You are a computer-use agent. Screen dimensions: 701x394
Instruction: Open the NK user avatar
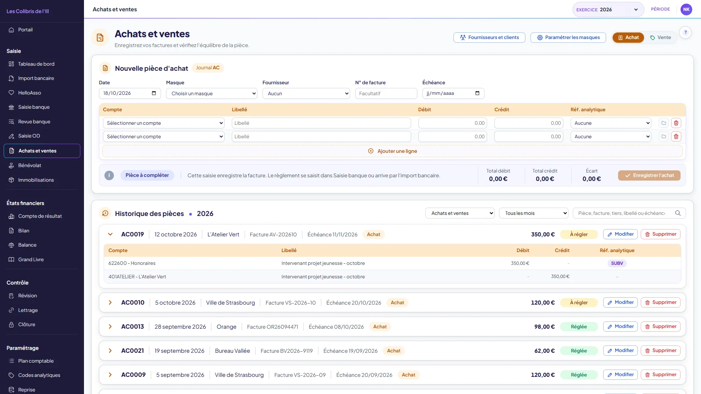coord(686,9)
